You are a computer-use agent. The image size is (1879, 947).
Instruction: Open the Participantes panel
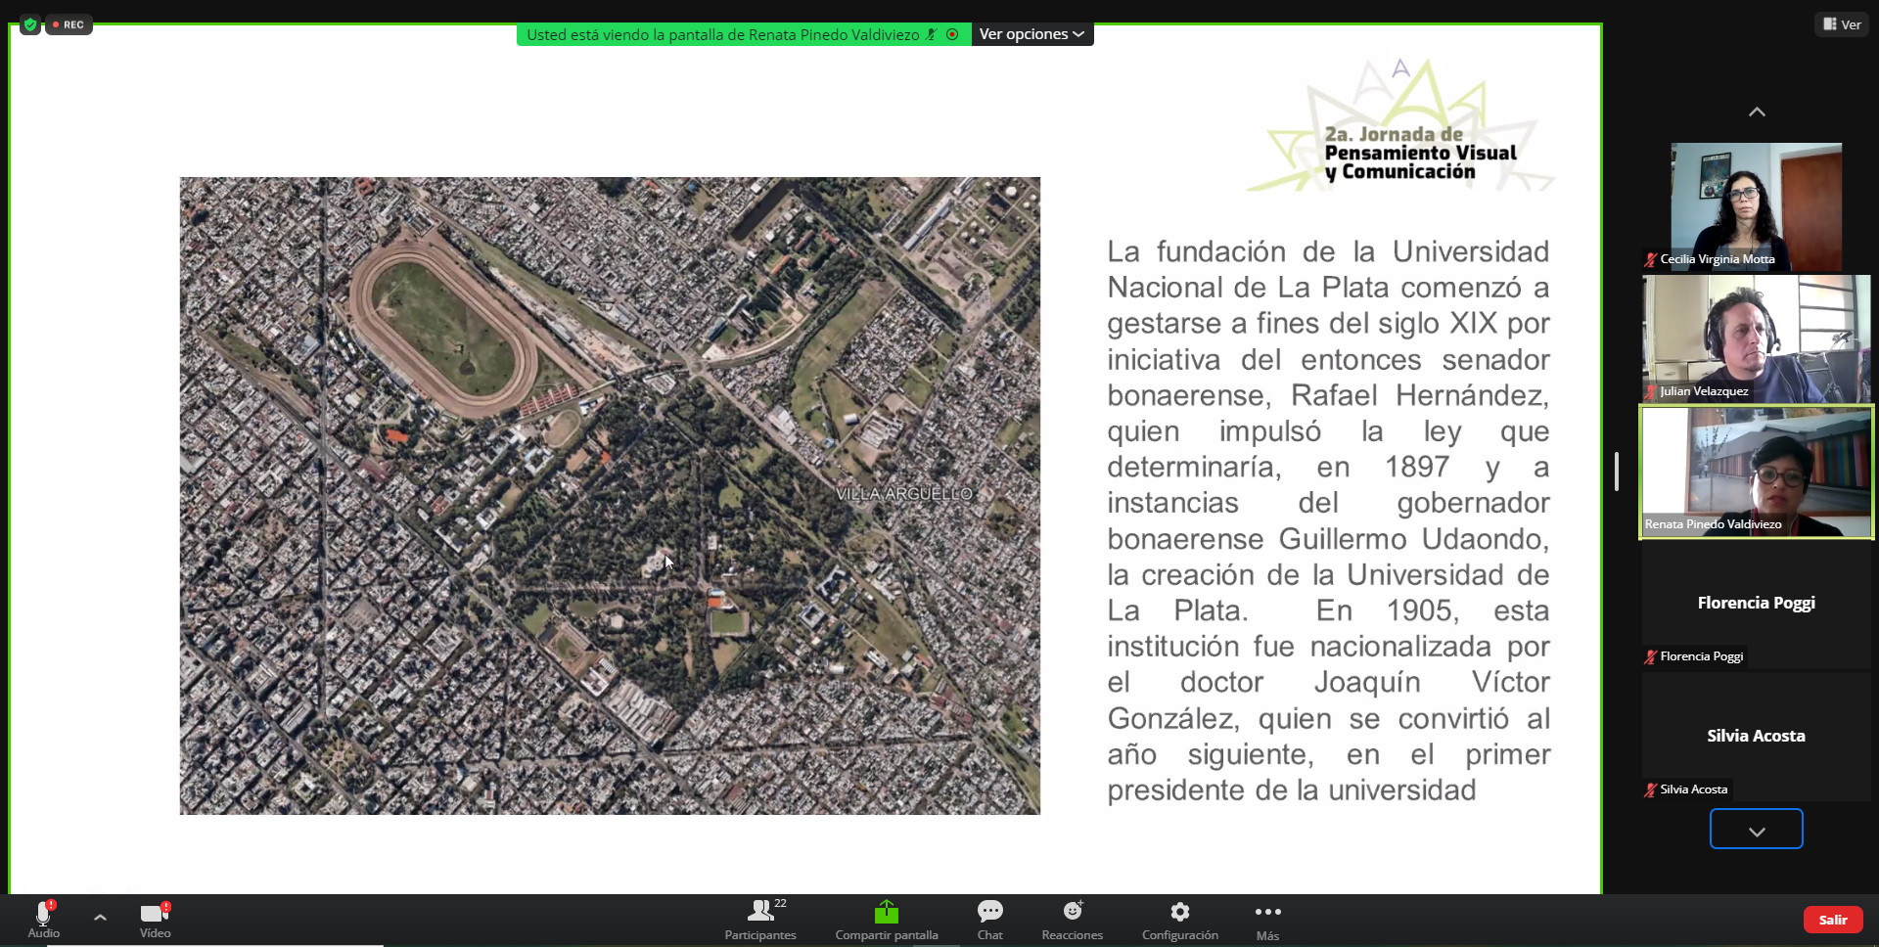(x=760, y=920)
